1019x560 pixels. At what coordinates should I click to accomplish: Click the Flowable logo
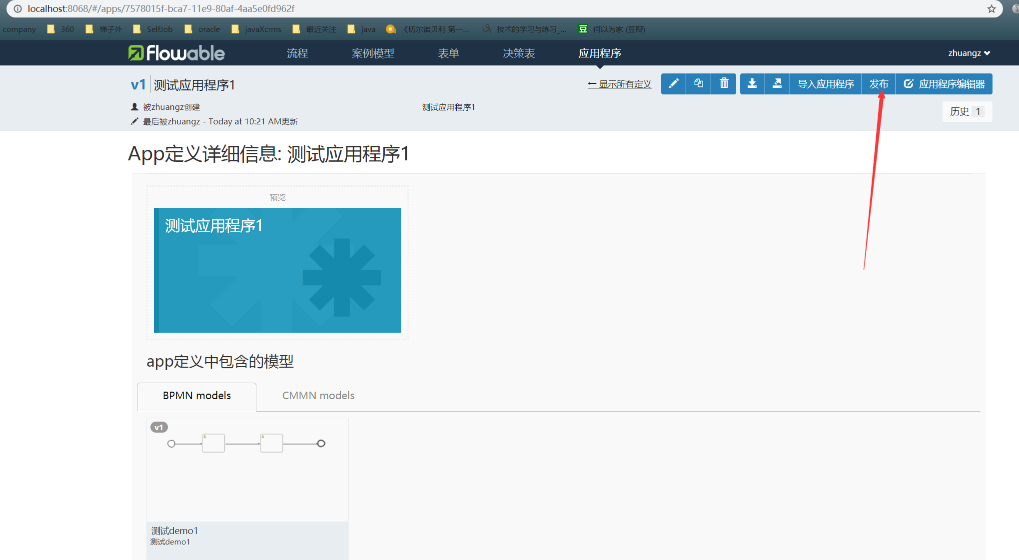tap(176, 53)
